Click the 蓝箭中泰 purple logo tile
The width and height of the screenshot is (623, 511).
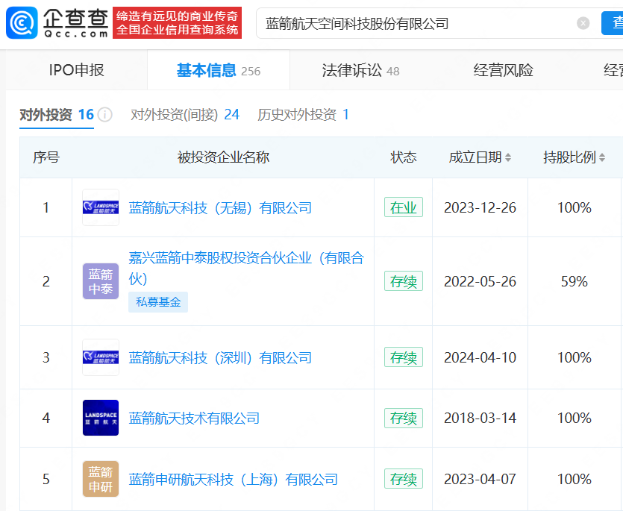101,281
